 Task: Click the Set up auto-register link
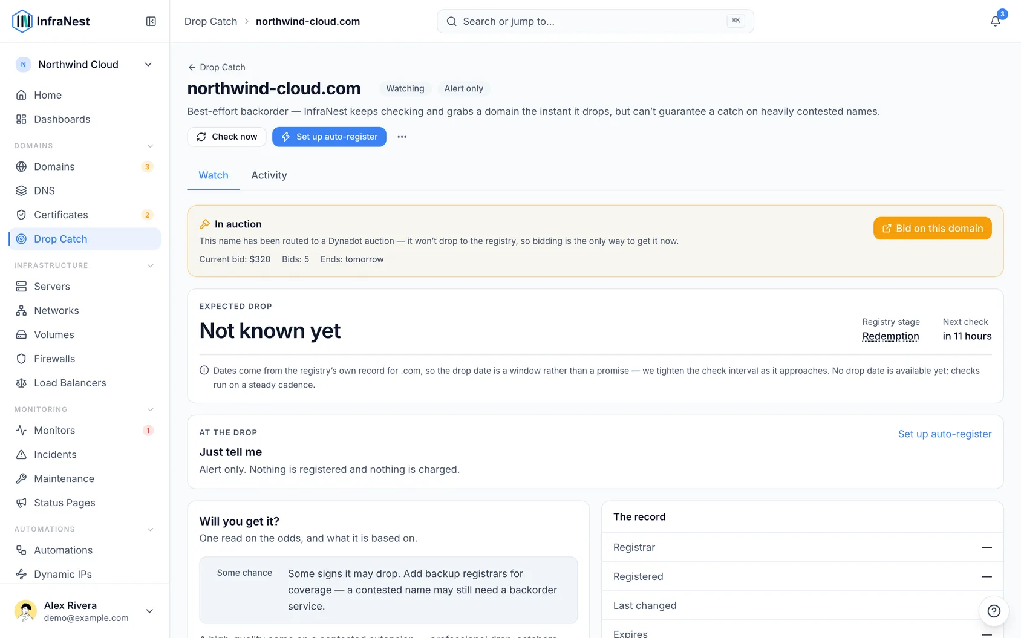point(944,434)
